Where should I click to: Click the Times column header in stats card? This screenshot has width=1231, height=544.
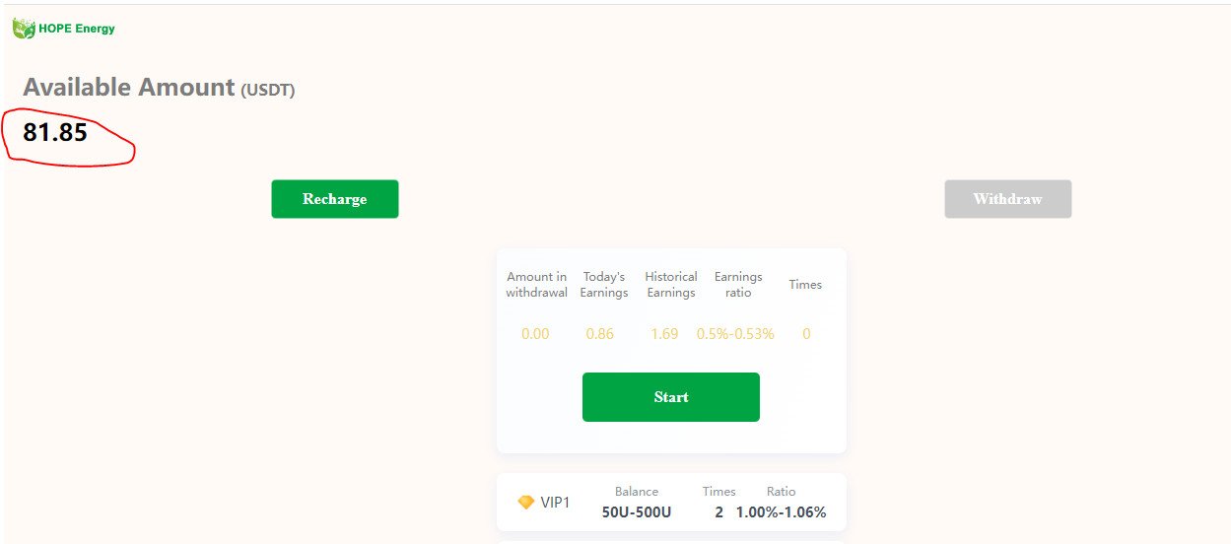pos(805,285)
